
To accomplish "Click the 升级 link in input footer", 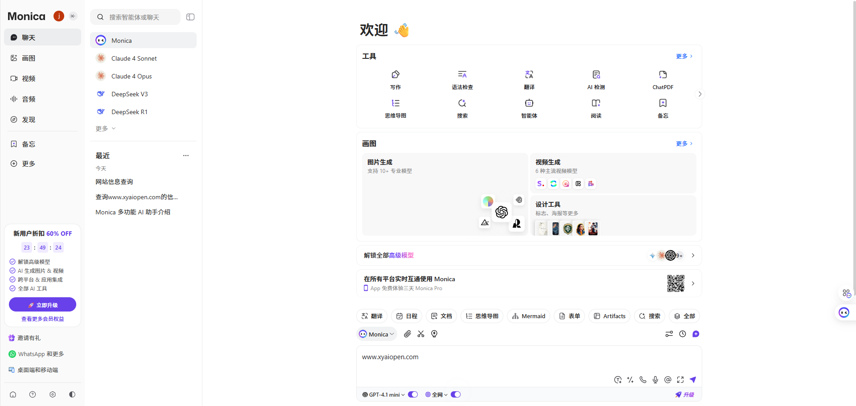I will [x=685, y=394].
